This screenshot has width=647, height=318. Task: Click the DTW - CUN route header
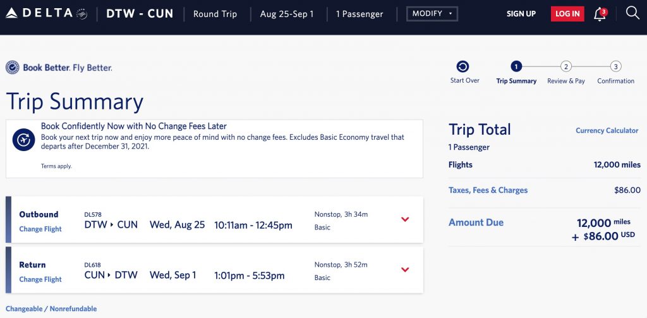coord(140,14)
